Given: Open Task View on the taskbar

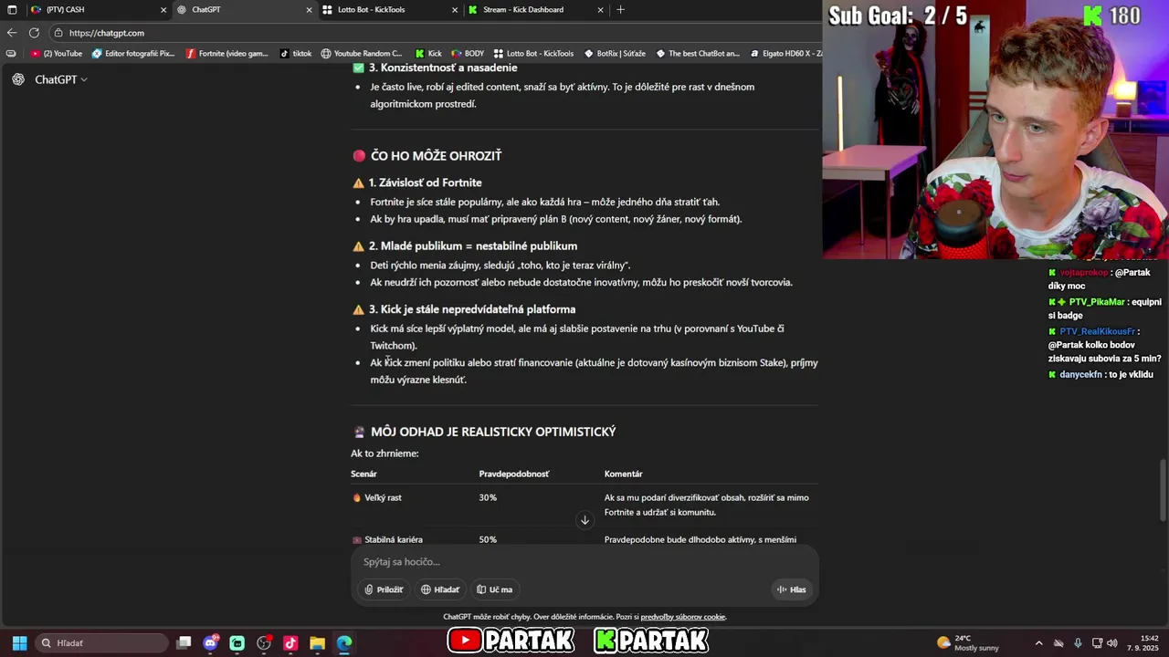Looking at the screenshot, I should coord(184,643).
